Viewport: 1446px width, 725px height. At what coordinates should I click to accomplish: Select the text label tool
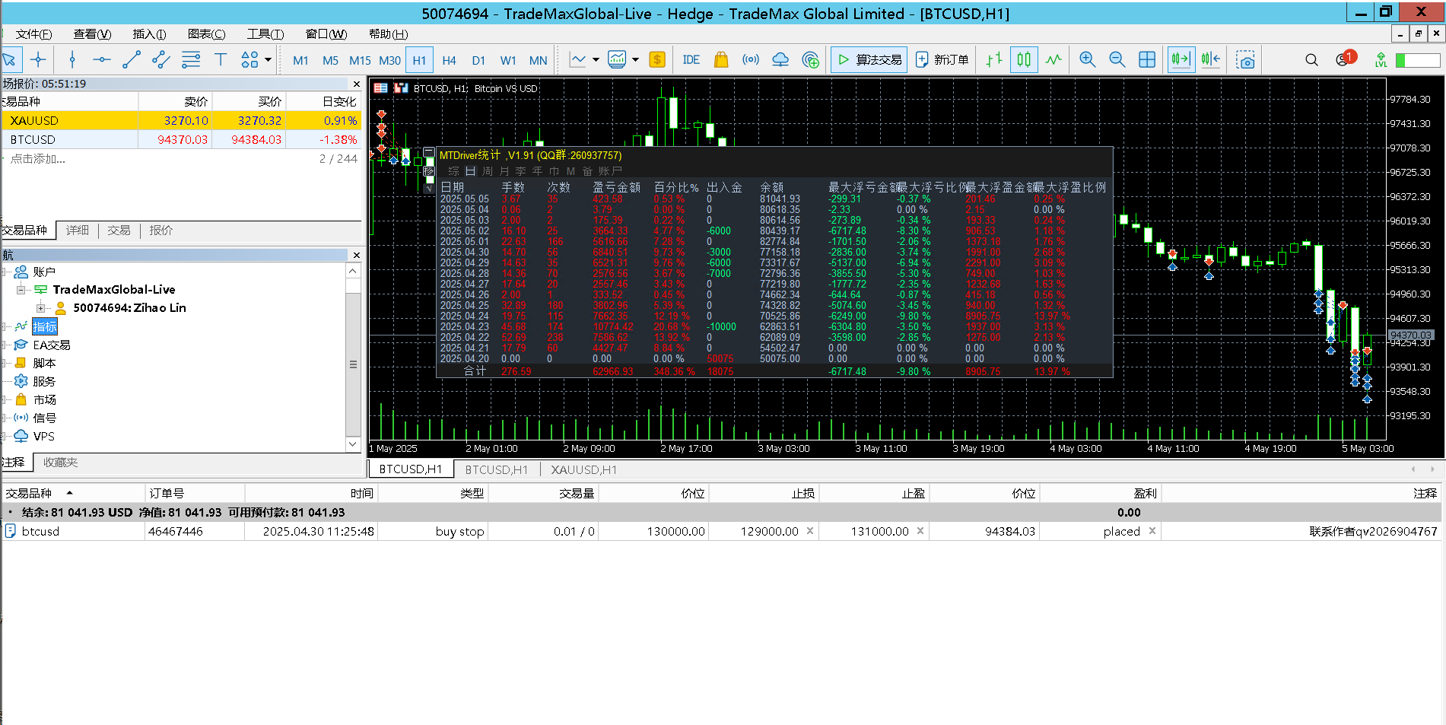[221, 60]
